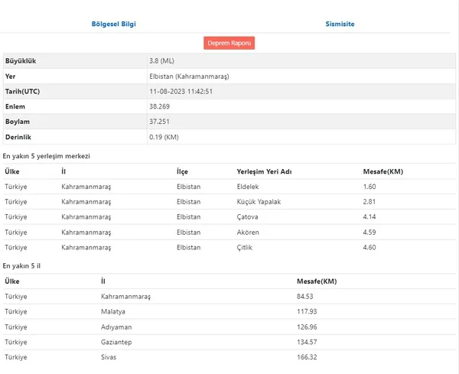Click the Deprem Raporu button

[229, 43]
